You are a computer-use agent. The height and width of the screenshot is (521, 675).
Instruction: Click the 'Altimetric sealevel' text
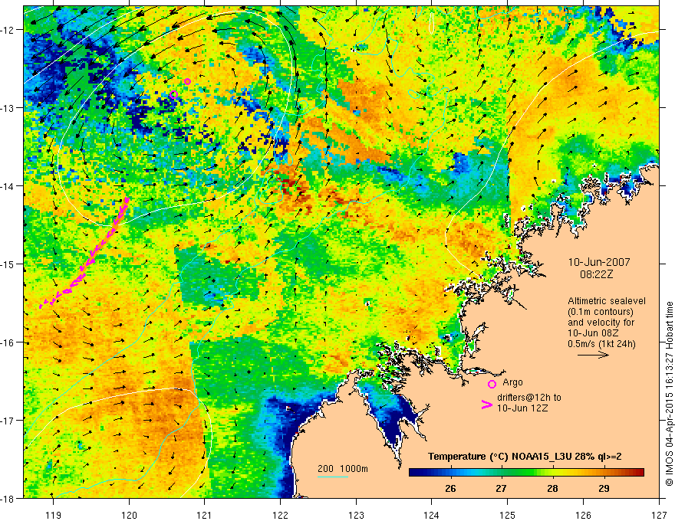pyautogui.click(x=607, y=301)
